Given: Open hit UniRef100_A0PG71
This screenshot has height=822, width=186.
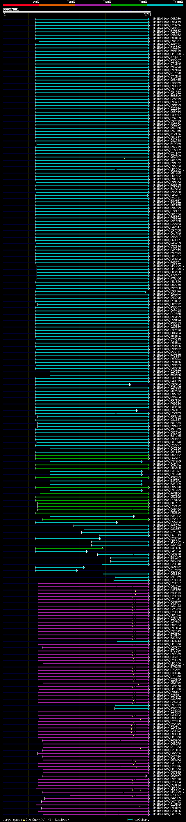Looking at the screenshot, I should [167, 44].
